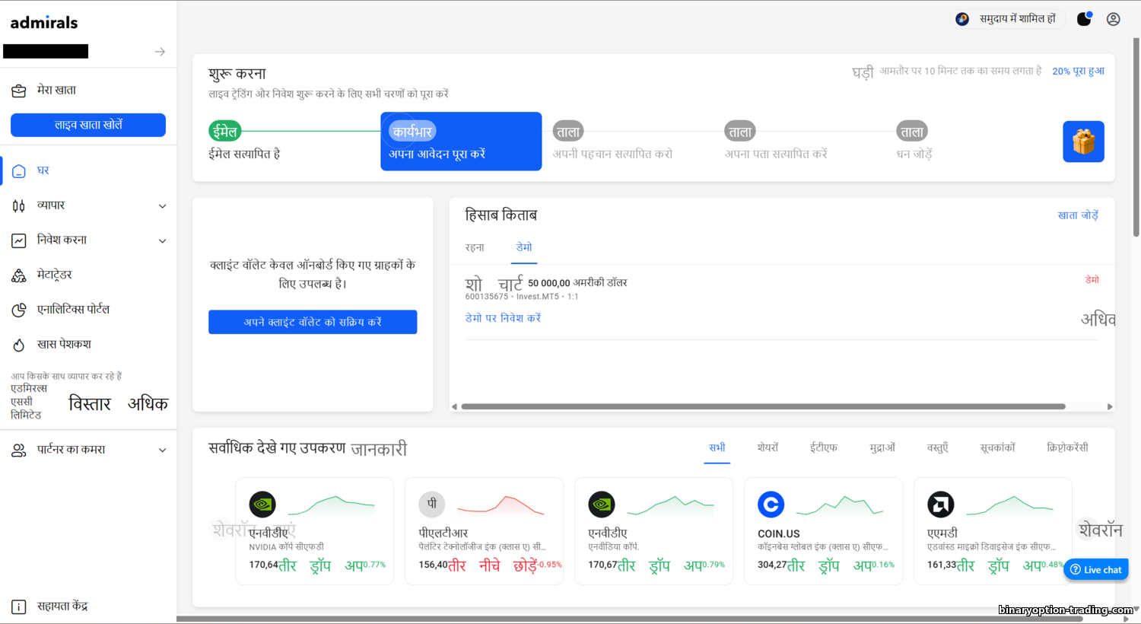The image size is (1141, 624).
Task: Expand the Invest menu chevron
Action: click(x=162, y=241)
